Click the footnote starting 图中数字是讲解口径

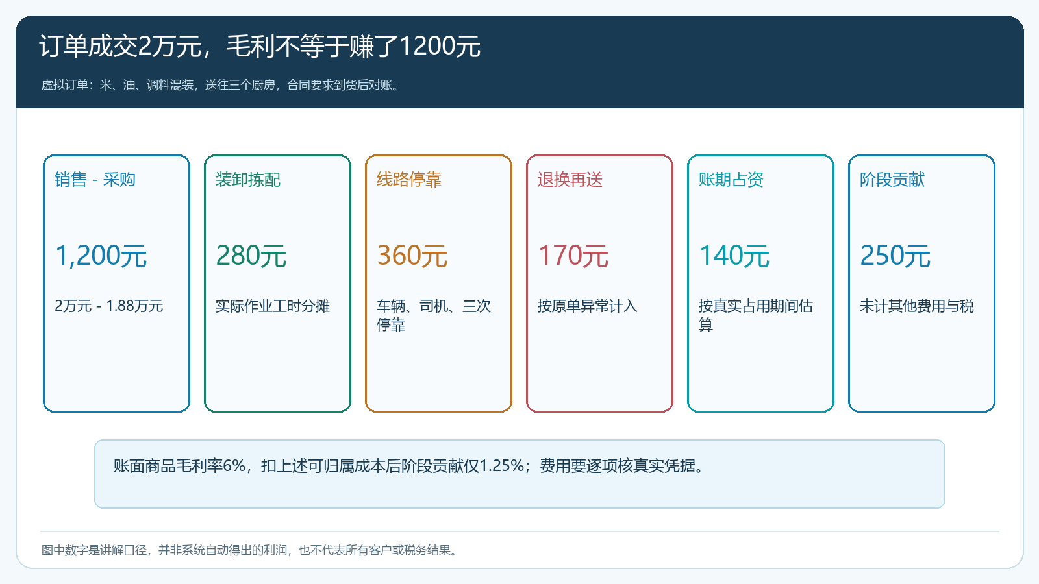(251, 550)
